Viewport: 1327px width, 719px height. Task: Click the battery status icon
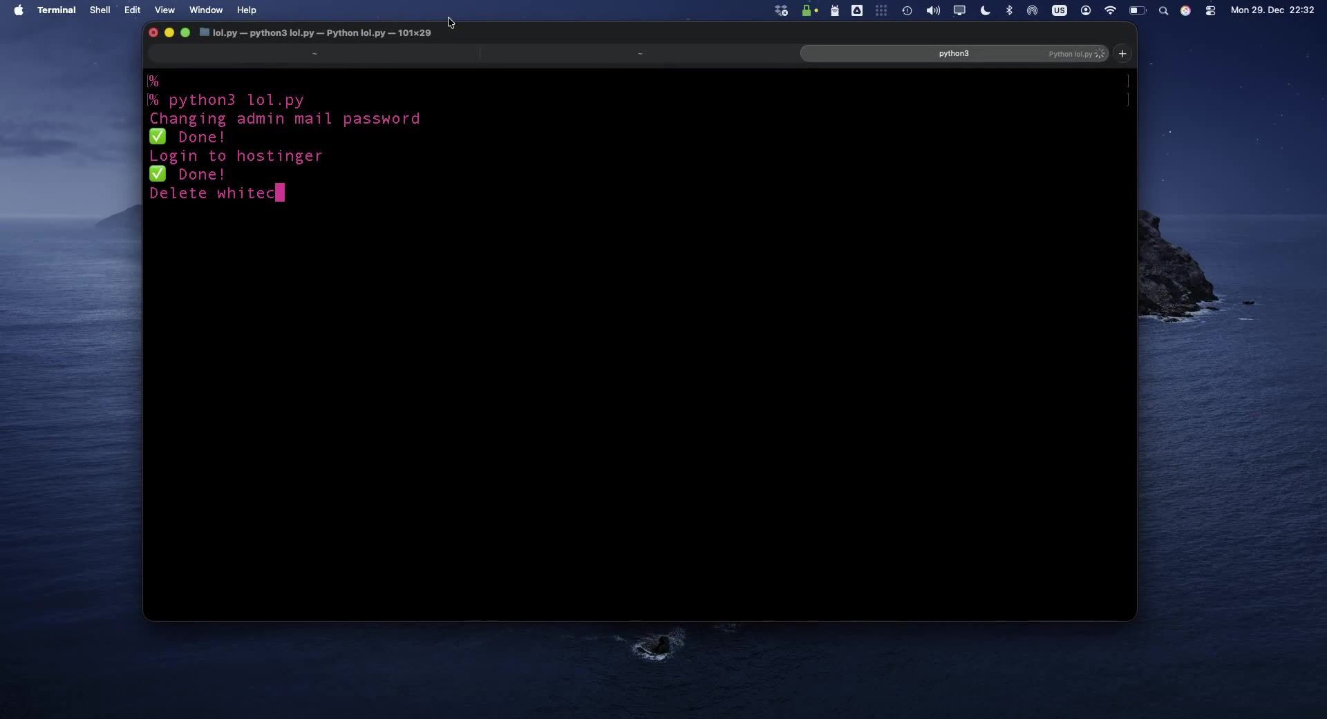pos(1137,10)
